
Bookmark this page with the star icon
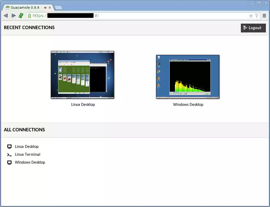click(x=251, y=16)
